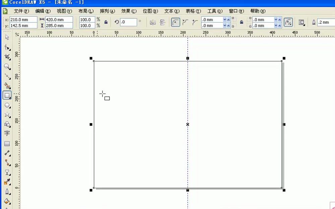335x209 pixels.
Task: Select the Freehand drawing tool
Action: coord(7,76)
